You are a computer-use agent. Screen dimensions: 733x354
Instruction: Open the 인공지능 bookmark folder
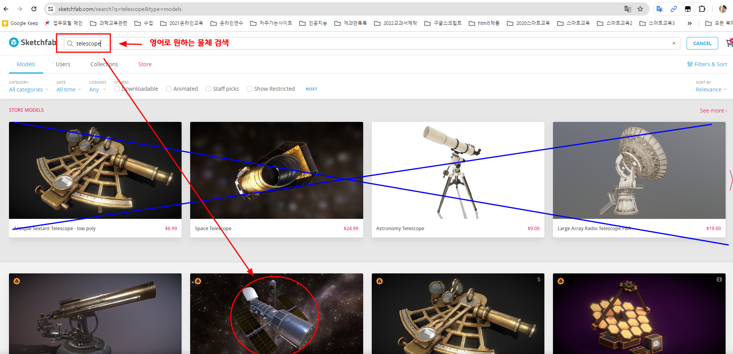pos(313,23)
